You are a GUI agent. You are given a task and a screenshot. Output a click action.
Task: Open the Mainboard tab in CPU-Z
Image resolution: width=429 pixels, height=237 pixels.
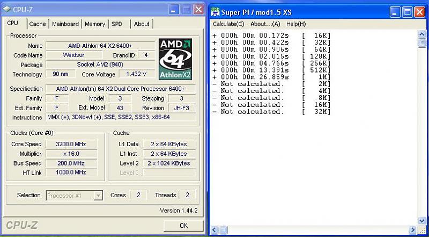(65, 24)
